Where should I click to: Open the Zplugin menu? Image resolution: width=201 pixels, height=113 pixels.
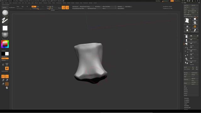pyautogui.click(x=91, y=3)
